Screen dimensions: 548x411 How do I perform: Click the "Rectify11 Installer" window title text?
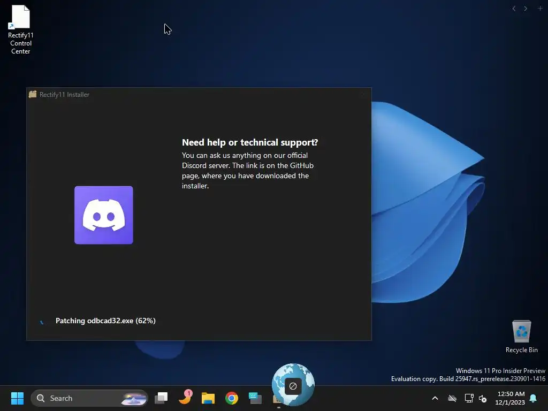point(64,95)
